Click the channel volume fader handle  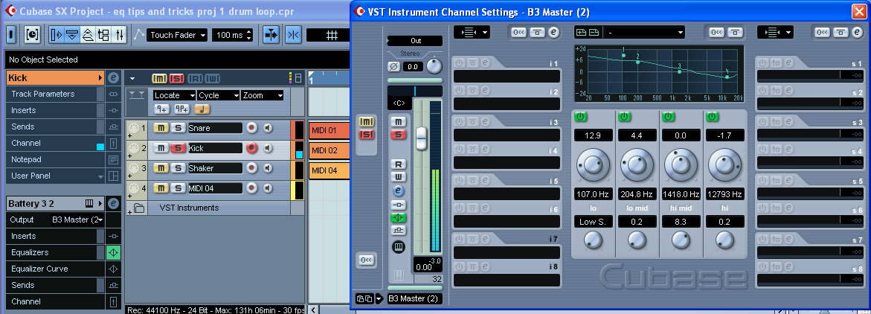pos(422,138)
